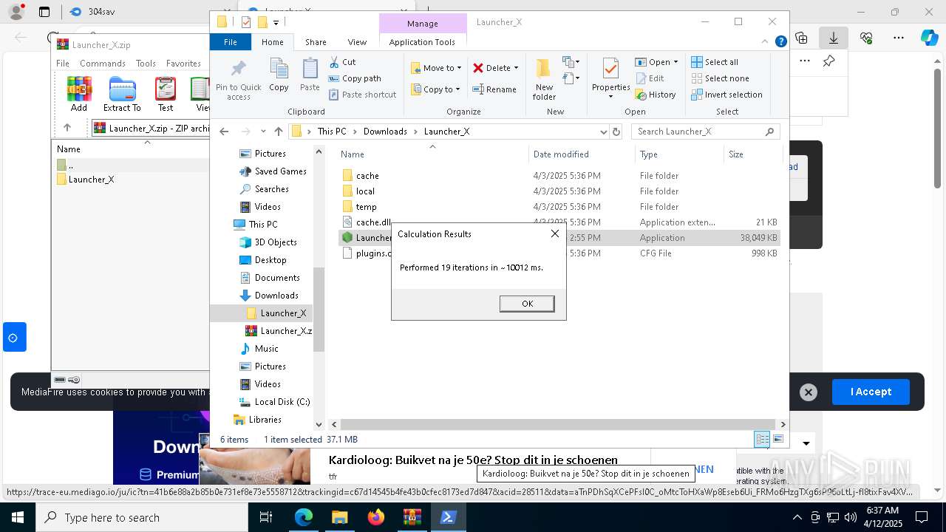946x532 pixels.
Task: Select the cache.dll file
Action: pyautogui.click(x=365, y=222)
